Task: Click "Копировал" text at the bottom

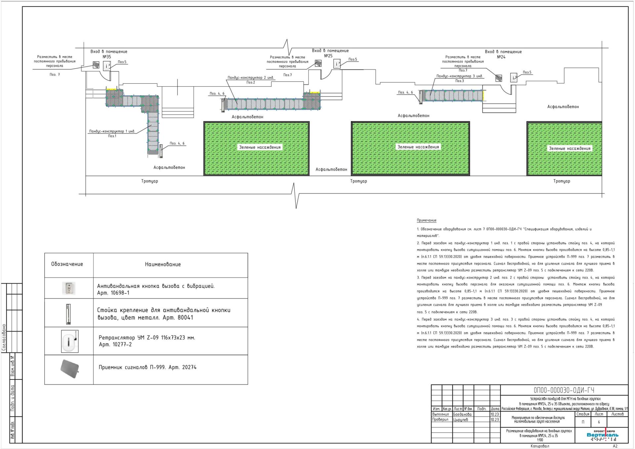Action: [540, 446]
